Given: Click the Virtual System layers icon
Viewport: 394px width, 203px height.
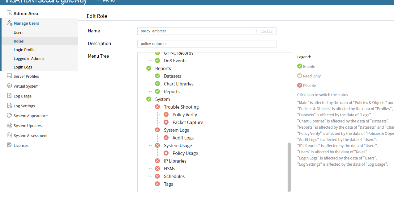Looking at the screenshot, I should [x=9, y=86].
